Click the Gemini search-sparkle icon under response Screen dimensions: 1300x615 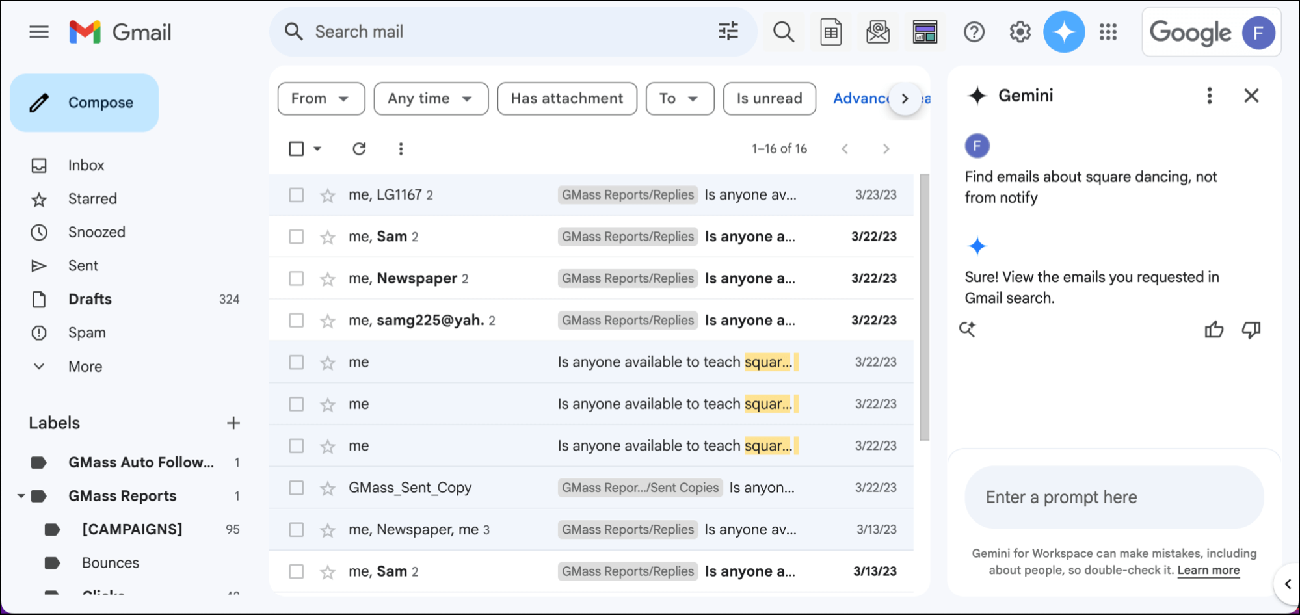click(x=968, y=329)
